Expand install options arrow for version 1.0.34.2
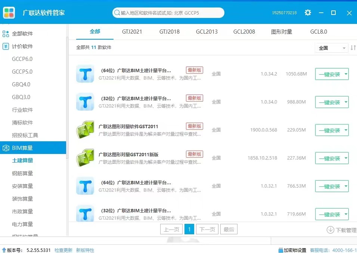Screen dimensions: 357x253 point(346,74)
